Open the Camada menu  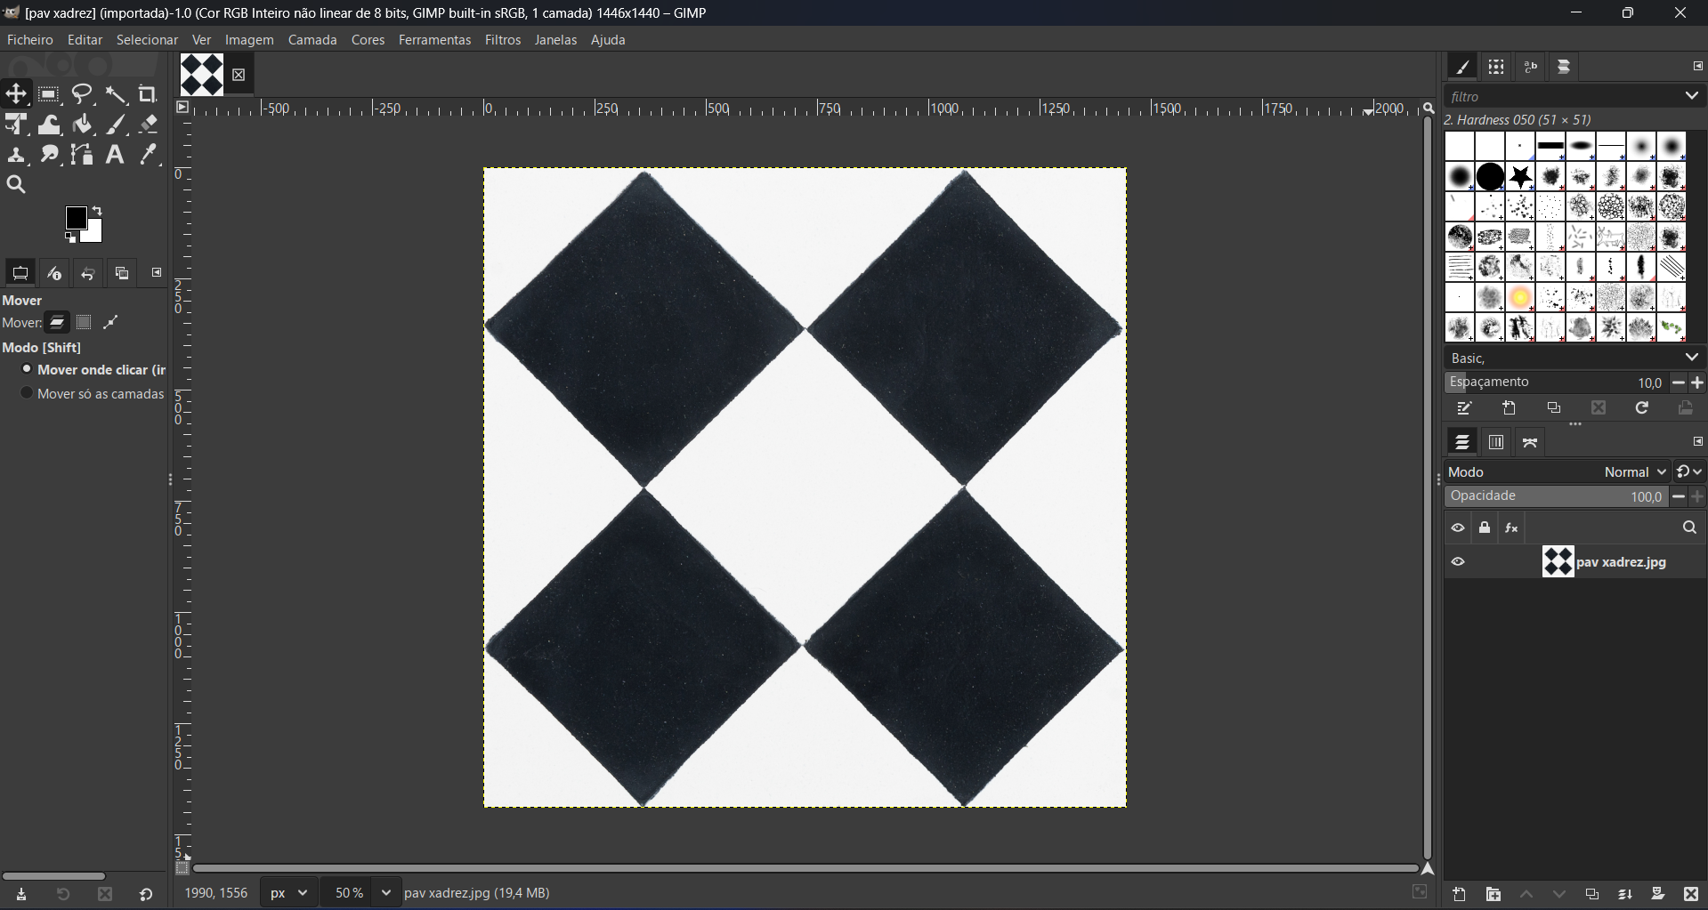312,41
